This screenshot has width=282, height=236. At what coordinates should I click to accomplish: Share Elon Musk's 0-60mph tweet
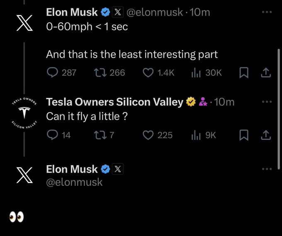[266, 73]
